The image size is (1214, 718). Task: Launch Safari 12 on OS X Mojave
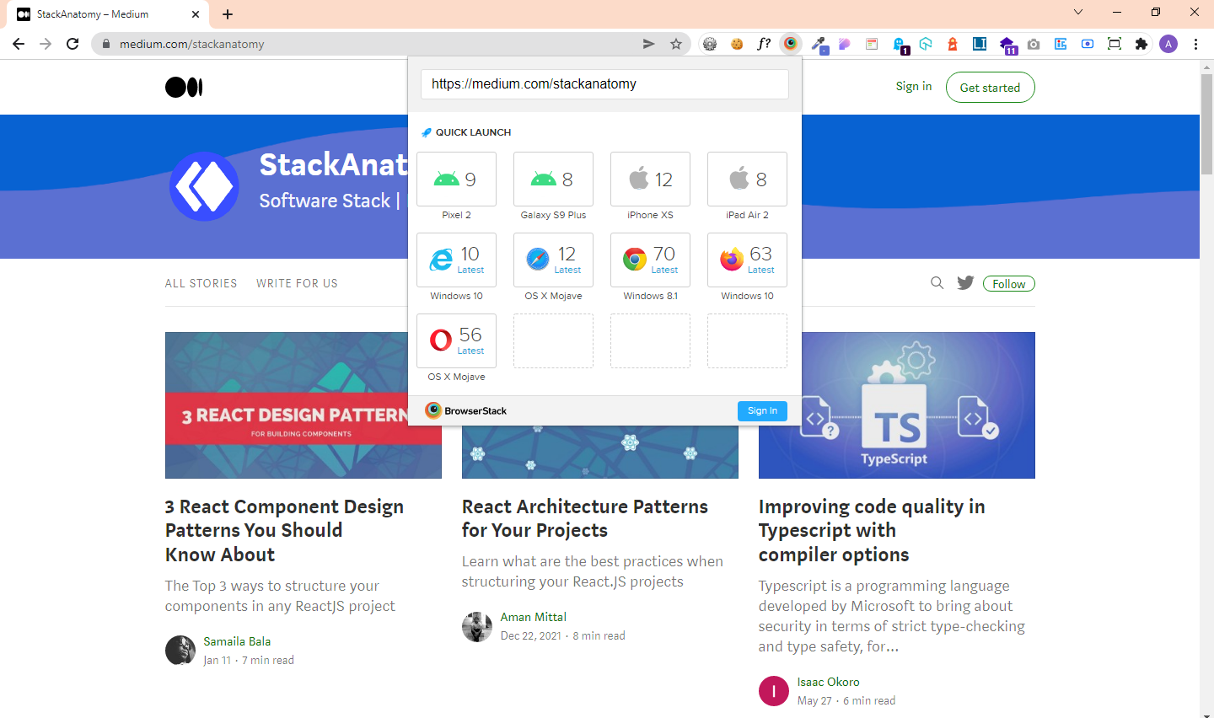pos(553,260)
